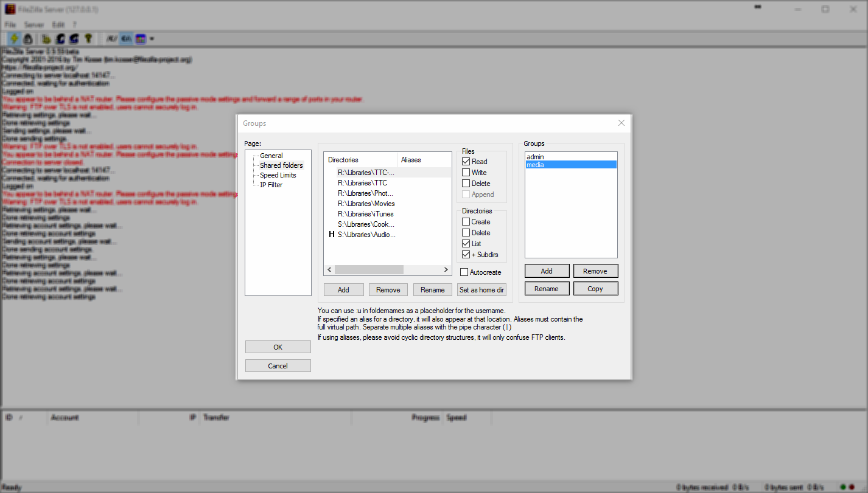868x493 pixels.
Task: Select the S:\Libraries\Cook... directory
Action: coord(388,224)
